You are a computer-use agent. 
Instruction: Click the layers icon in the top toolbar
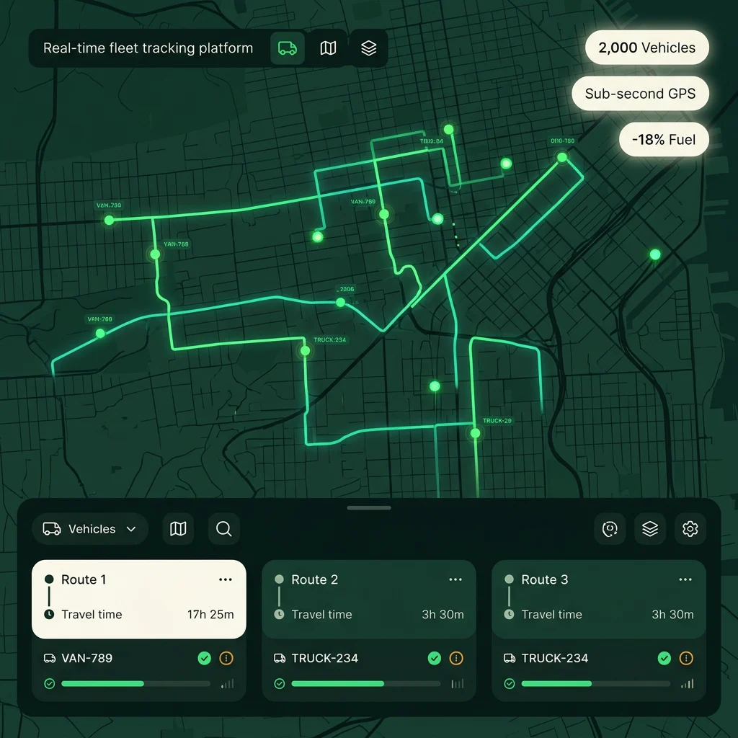pos(368,48)
